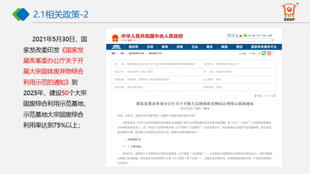Click the plus icon for more share options
310x174 pixels.
(x=274, y=53)
